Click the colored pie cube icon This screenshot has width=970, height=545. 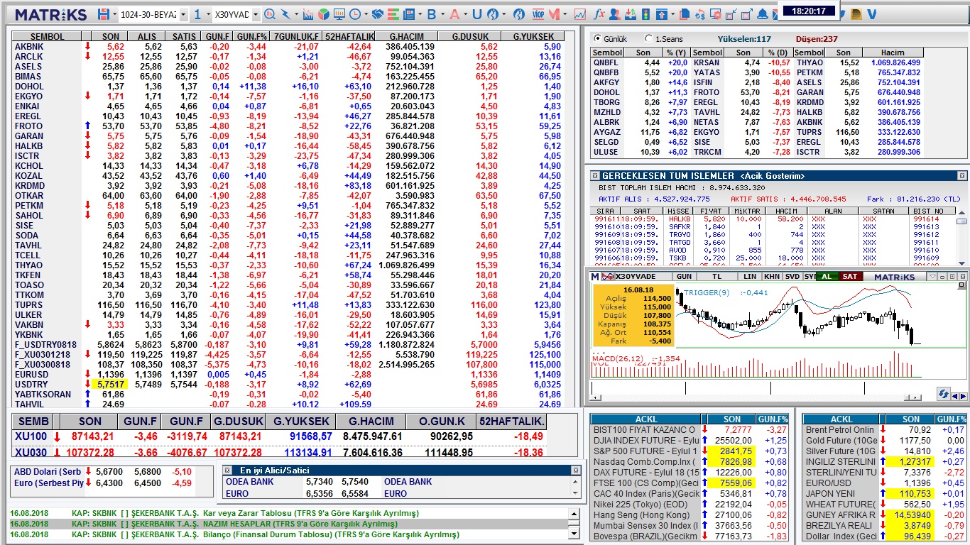pos(323,14)
